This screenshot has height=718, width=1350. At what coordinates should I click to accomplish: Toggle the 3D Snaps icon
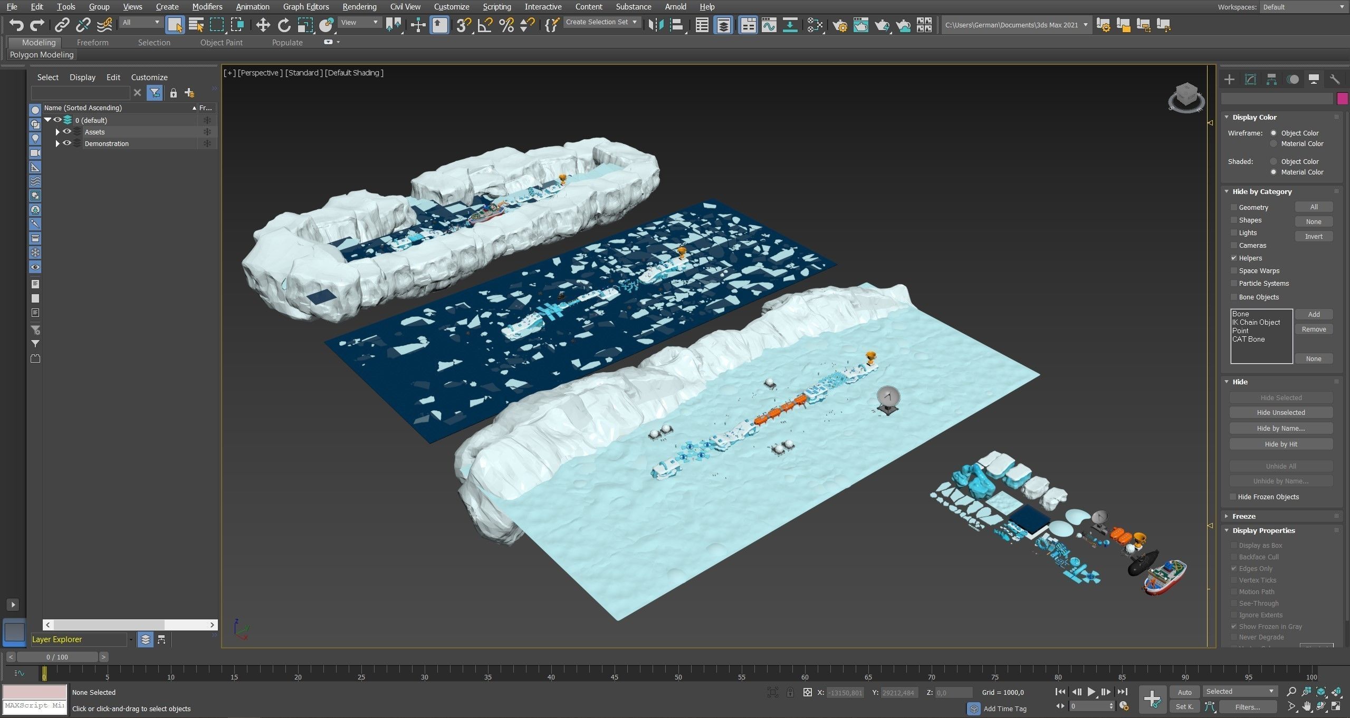pos(464,25)
